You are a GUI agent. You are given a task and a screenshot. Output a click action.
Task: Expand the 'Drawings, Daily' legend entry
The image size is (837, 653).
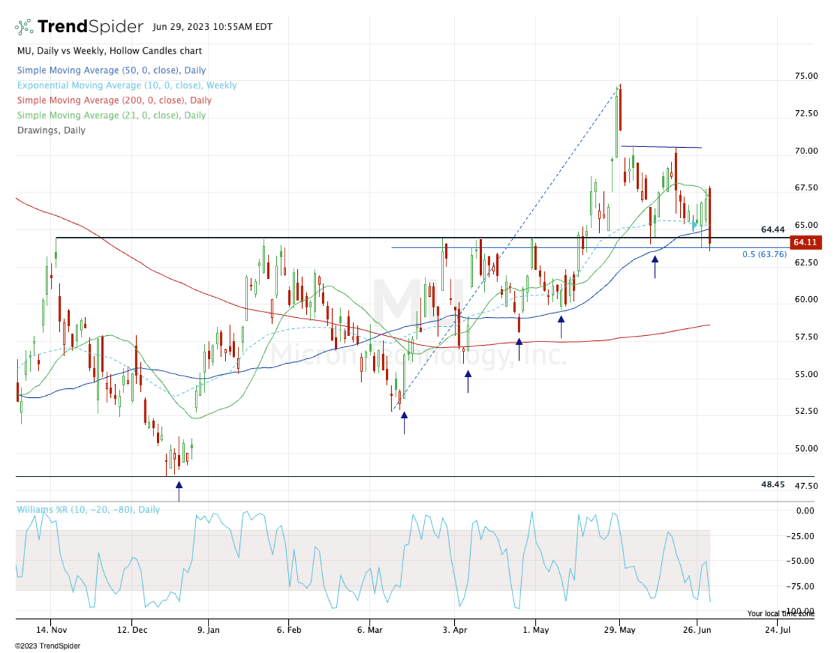tap(52, 130)
